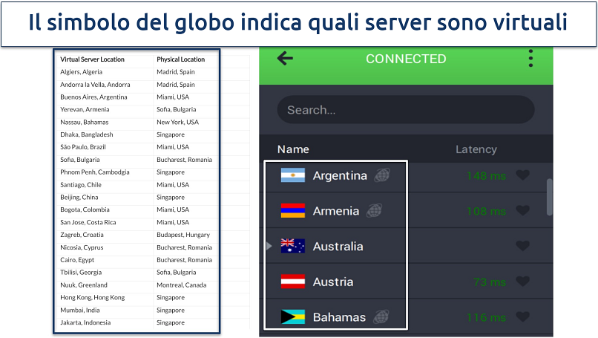The width and height of the screenshot is (598, 338).
Task: Click the Bahamas flag icon
Action: click(x=293, y=317)
